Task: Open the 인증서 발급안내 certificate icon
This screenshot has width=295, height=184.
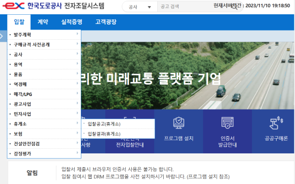Action: [x=227, y=123]
